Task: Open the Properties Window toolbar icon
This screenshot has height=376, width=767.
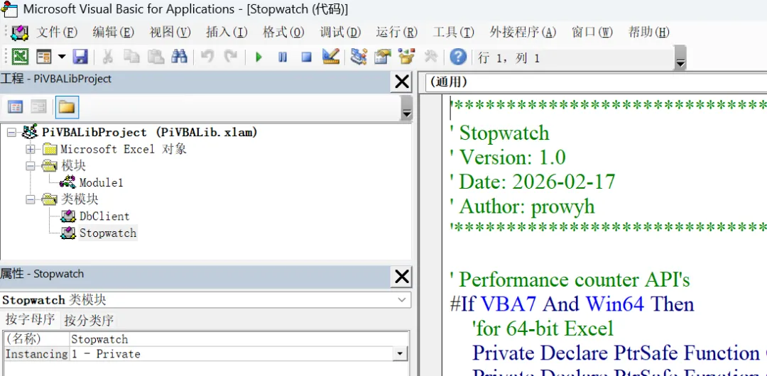Action: pyautogui.click(x=383, y=57)
